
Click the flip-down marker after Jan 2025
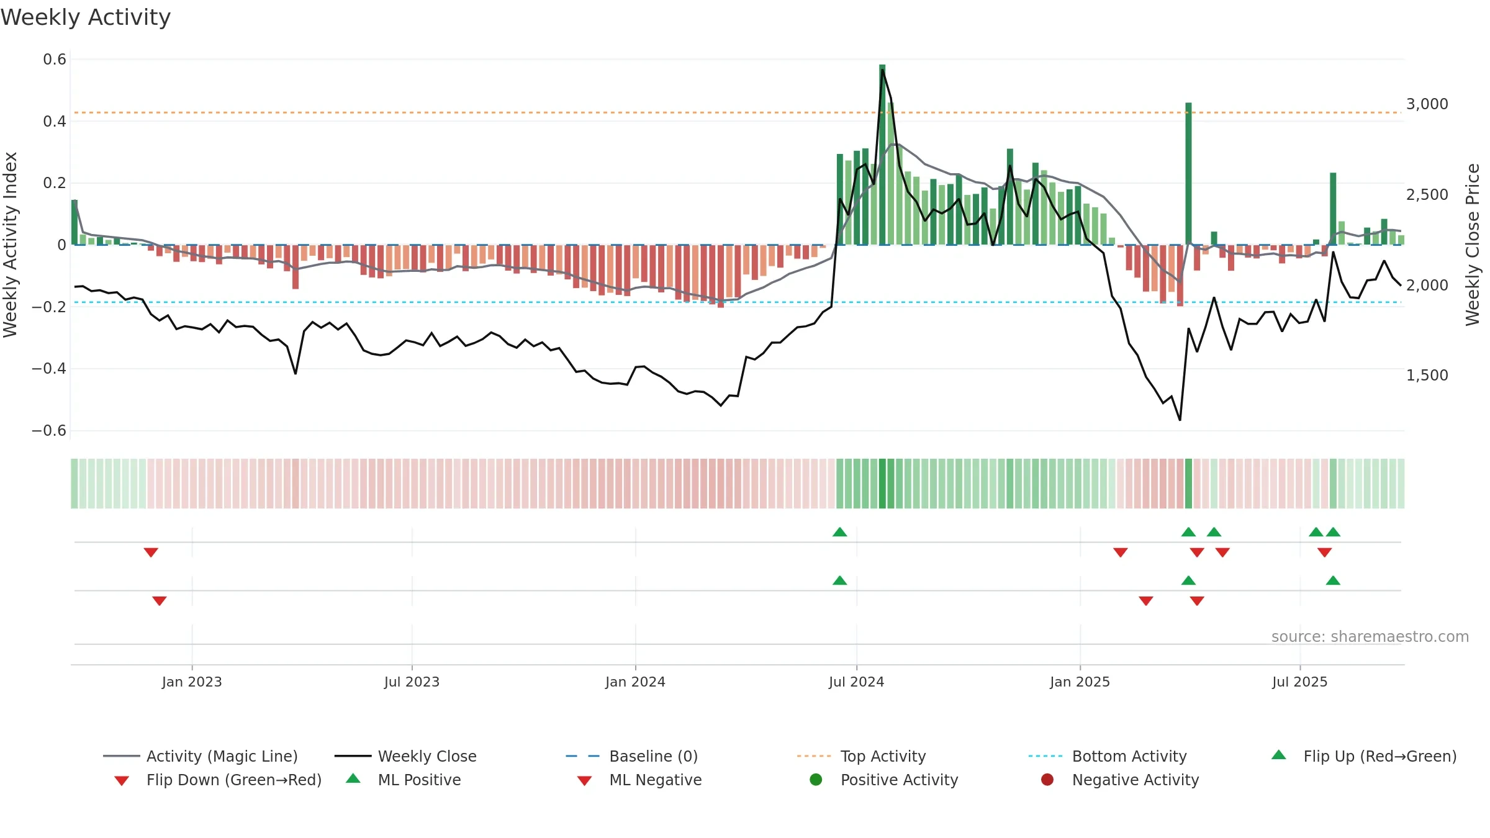coord(1121,552)
